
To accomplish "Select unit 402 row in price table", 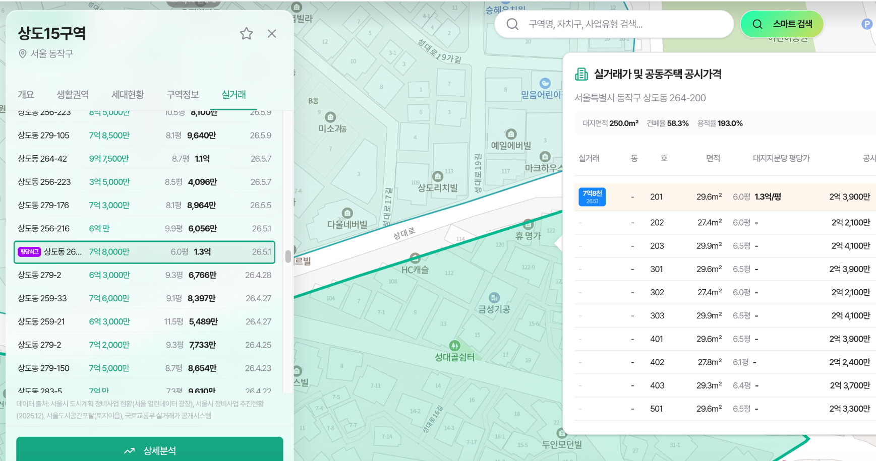I will tap(725, 362).
